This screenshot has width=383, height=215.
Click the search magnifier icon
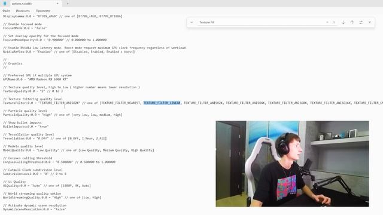click(334, 22)
